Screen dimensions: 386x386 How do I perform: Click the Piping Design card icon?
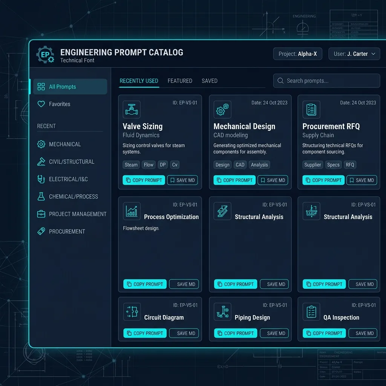click(x=222, y=312)
